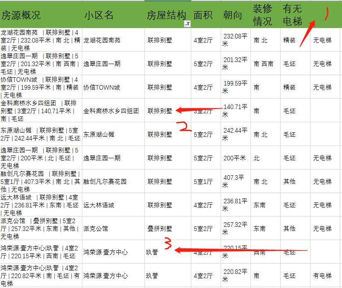Select 金科廊桥水乡四组团 in the 小区名 column

tap(113, 111)
